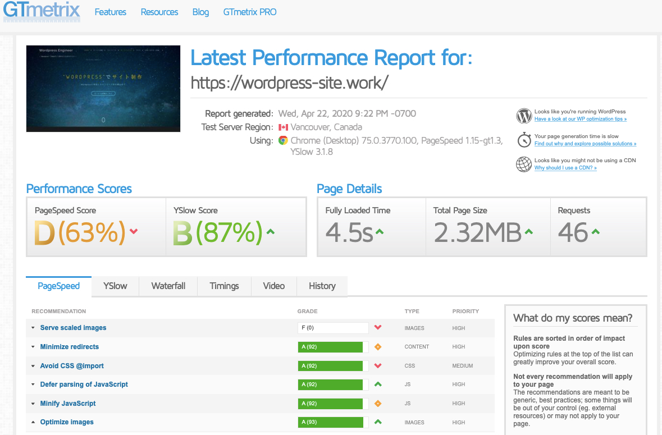Click the green up arrow beside YSlow Score
The image size is (662, 435).
[x=270, y=231]
